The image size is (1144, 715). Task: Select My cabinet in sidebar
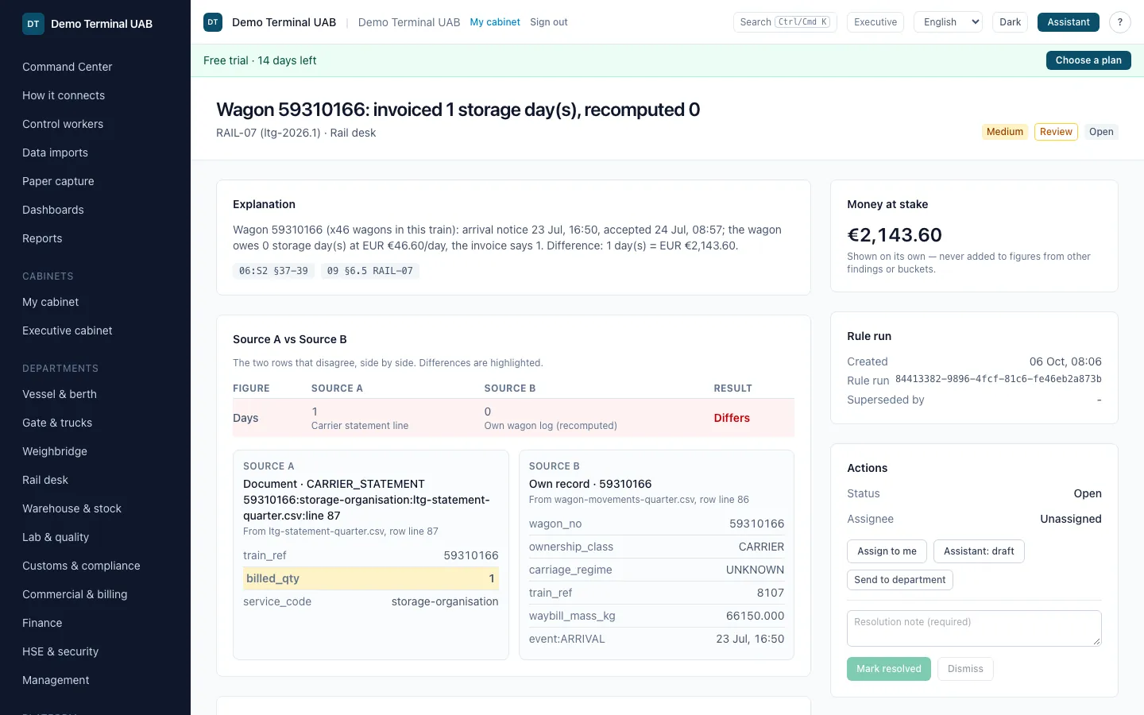pyautogui.click(x=51, y=302)
